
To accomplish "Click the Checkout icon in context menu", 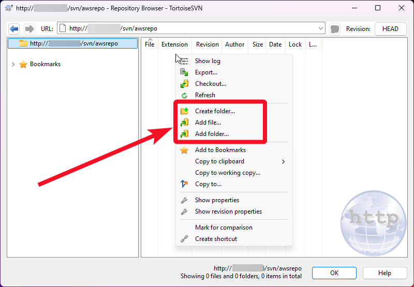I will coord(184,84).
